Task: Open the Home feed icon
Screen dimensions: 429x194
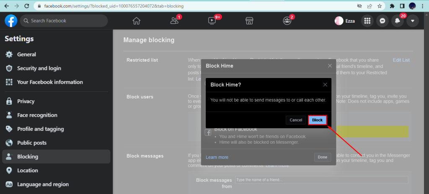Action: [x=136, y=21]
